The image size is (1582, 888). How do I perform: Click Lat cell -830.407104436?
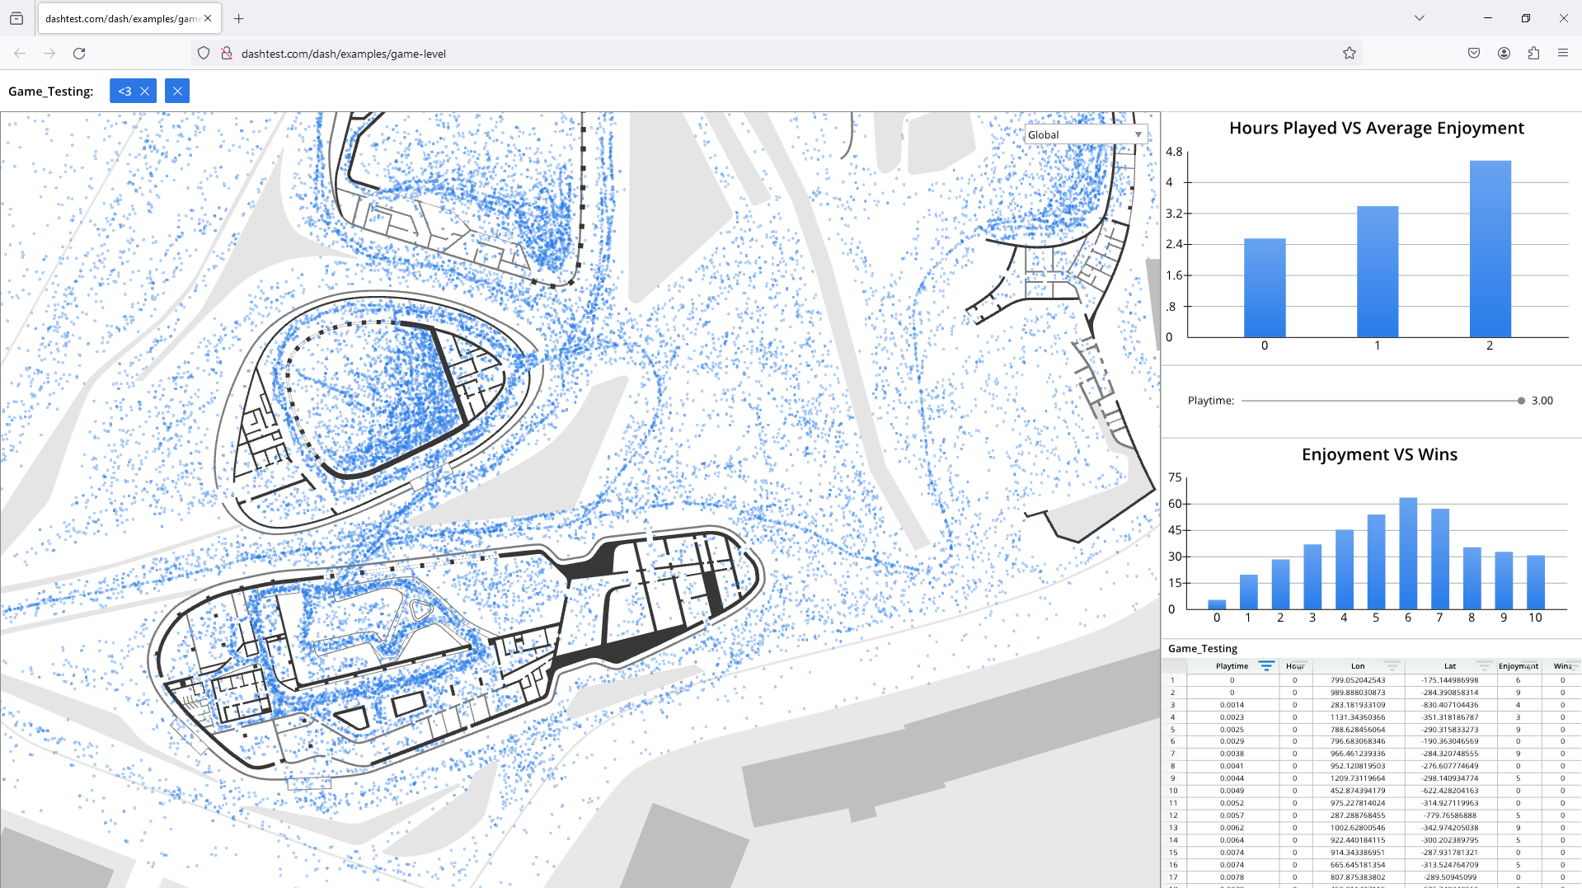(x=1450, y=705)
